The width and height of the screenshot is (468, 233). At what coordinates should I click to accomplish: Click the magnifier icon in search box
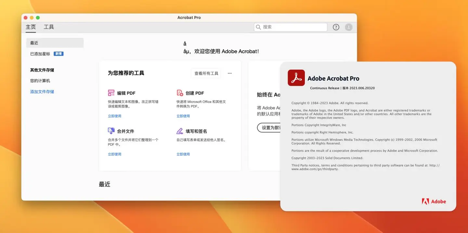pyautogui.click(x=258, y=27)
